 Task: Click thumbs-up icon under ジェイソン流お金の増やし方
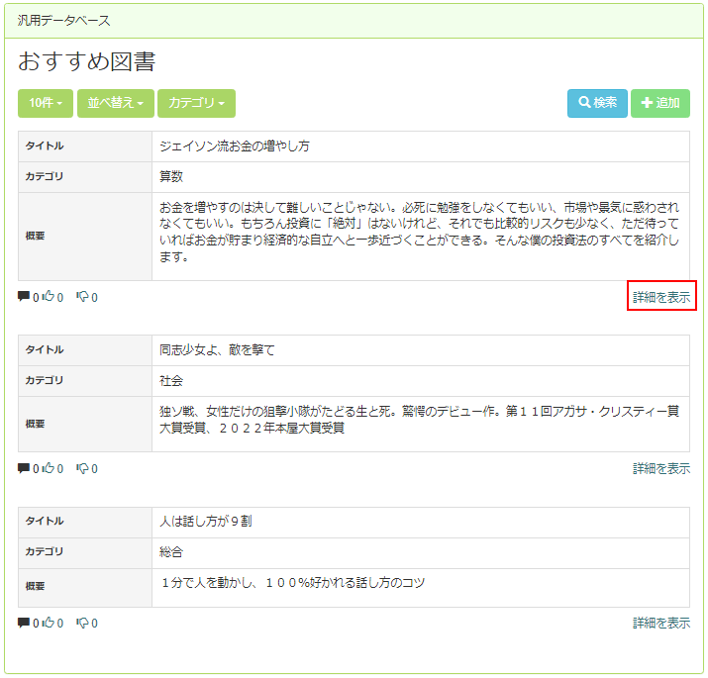(49, 297)
